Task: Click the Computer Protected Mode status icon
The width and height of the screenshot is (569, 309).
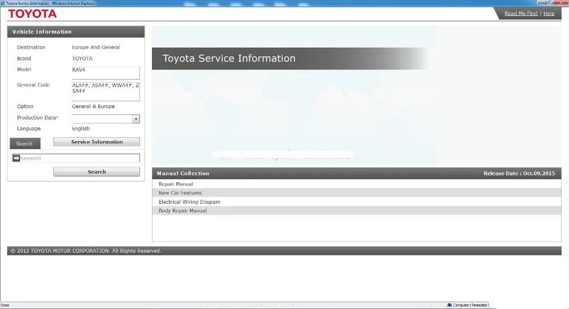Action: [450, 305]
